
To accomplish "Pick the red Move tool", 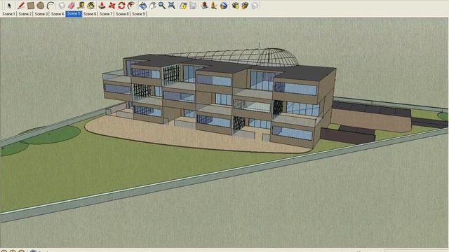I will click(x=112, y=6).
